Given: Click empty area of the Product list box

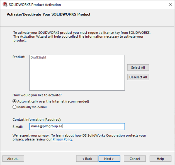Looking at the screenshot, I should click(x=77, y=76).
